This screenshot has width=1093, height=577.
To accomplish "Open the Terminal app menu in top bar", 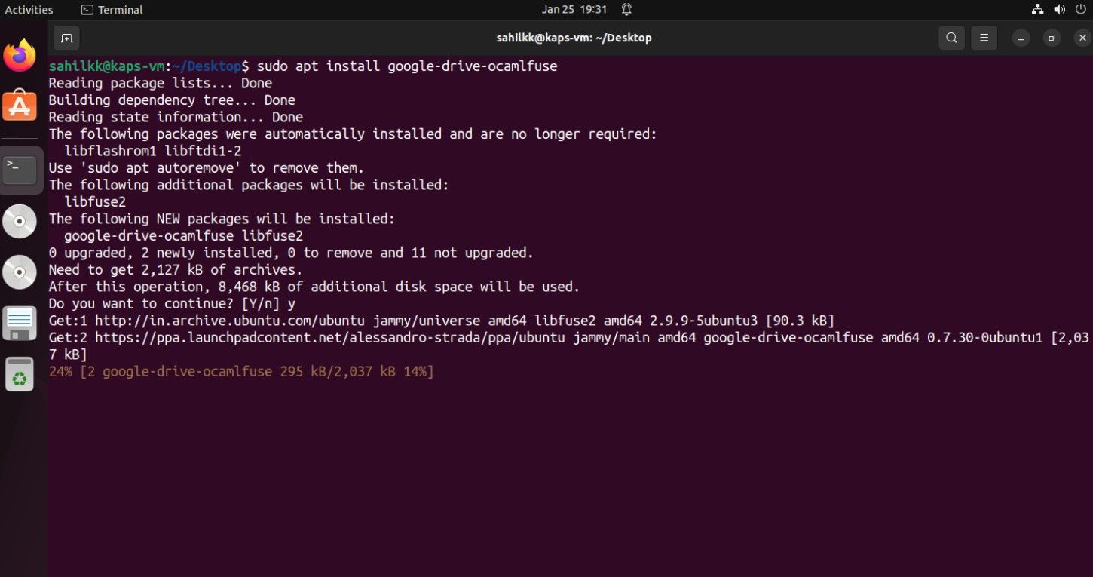I will (112, 10).
